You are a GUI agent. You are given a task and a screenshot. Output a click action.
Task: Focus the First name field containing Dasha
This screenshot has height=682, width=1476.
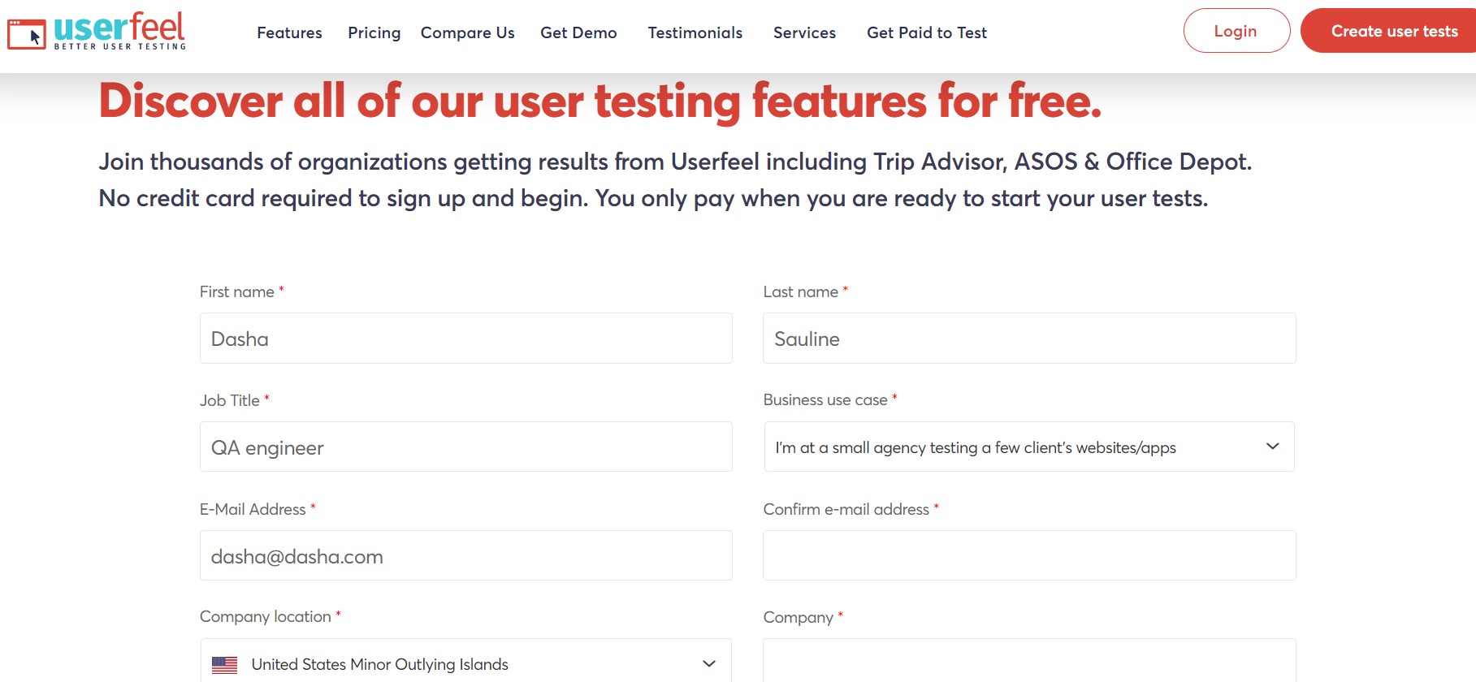[x=466, y=339]
